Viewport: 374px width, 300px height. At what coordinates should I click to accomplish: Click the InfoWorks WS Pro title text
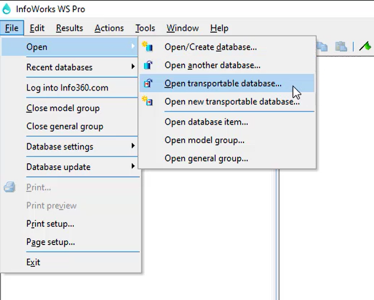50,9
